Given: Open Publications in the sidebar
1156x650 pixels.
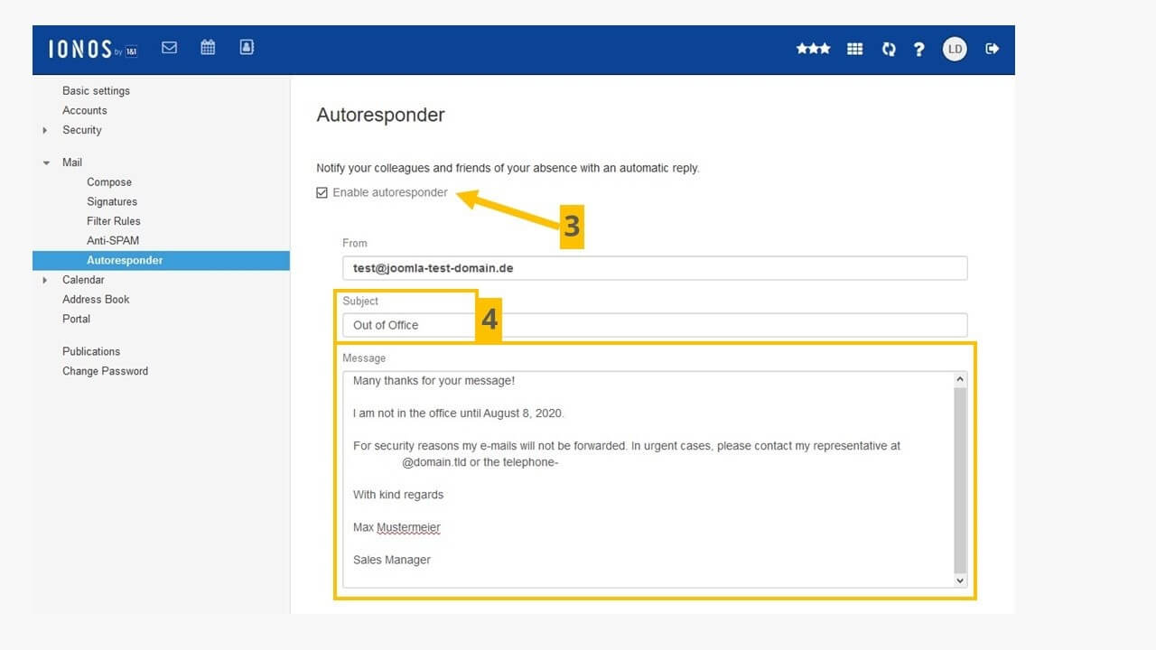Looking at the screenshot, I should [x=91, y=351].
